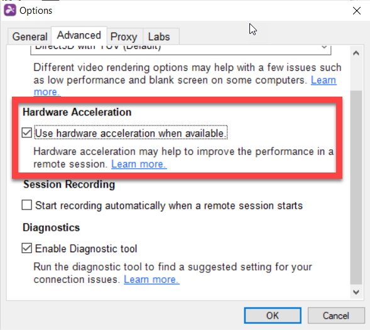
Task: Click the Use hardware acceleration label text
Action: tap(131, 133)
